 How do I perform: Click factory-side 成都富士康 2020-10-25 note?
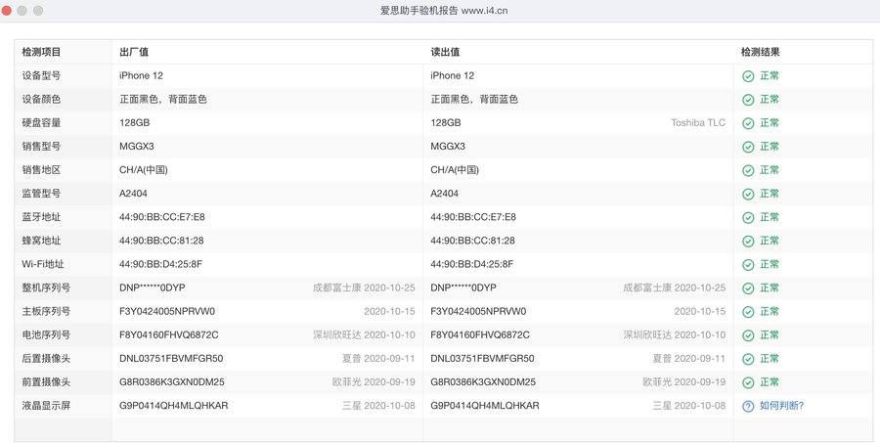click(364, 288)
